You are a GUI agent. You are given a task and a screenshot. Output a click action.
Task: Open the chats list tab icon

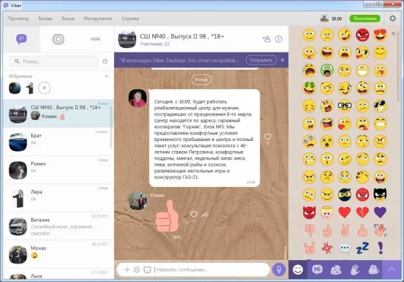pos(22,39)
